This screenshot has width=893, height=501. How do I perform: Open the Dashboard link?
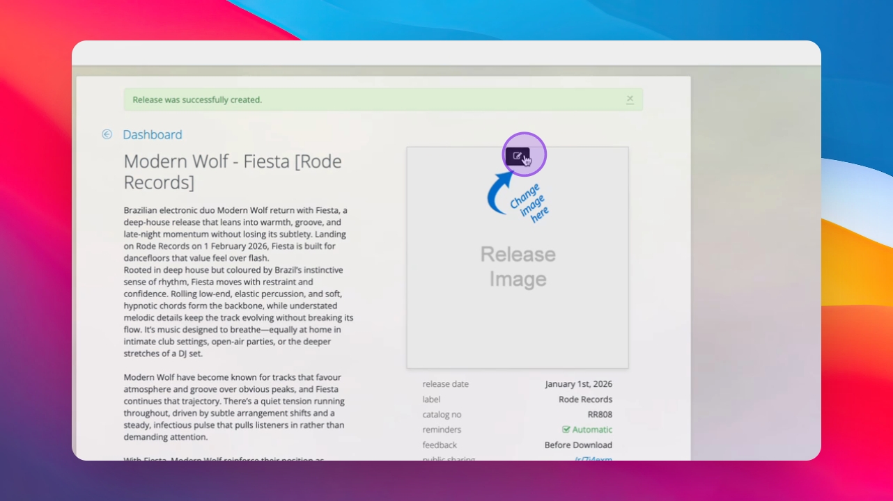click(153, 134)
